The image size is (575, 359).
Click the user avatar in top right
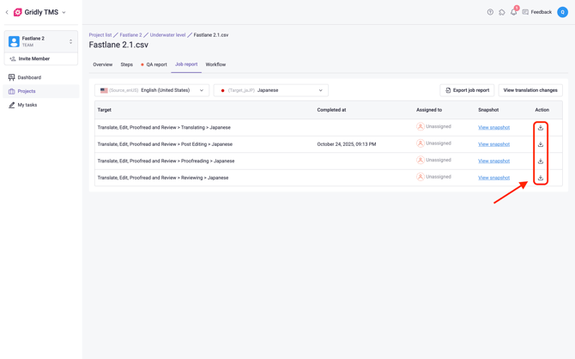pyautogui.click(x=562, y=12)
